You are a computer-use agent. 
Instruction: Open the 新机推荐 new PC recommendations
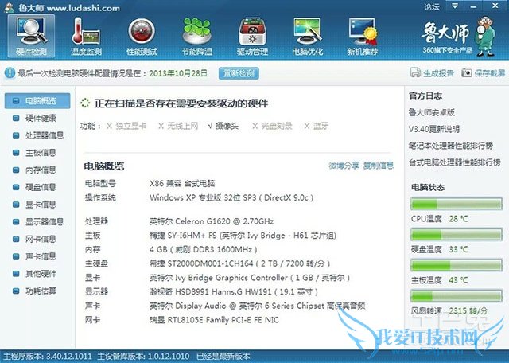point(363,37)
